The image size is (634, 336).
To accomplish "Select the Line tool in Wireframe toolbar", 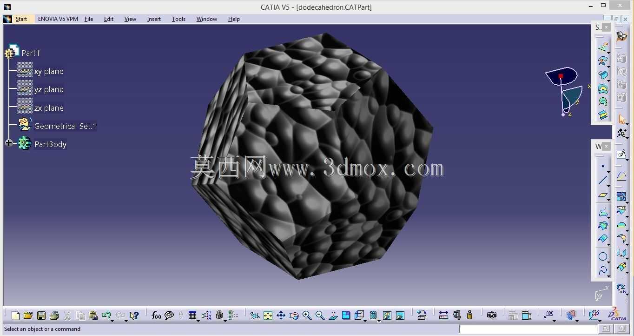I will click(x=603, y=181).
